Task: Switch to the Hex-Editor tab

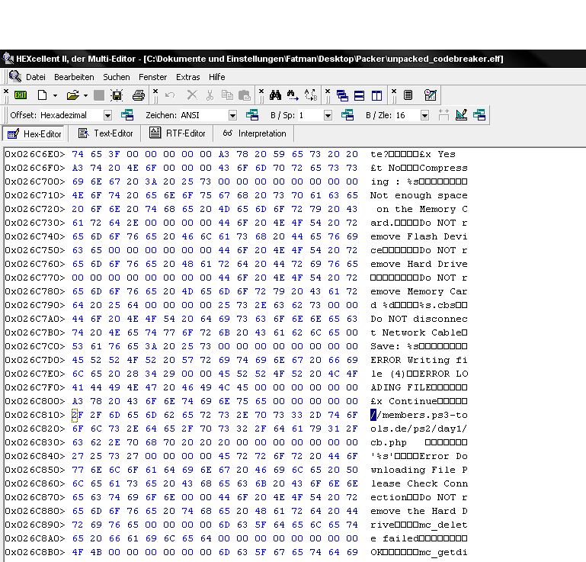Action: coord(34,134)
